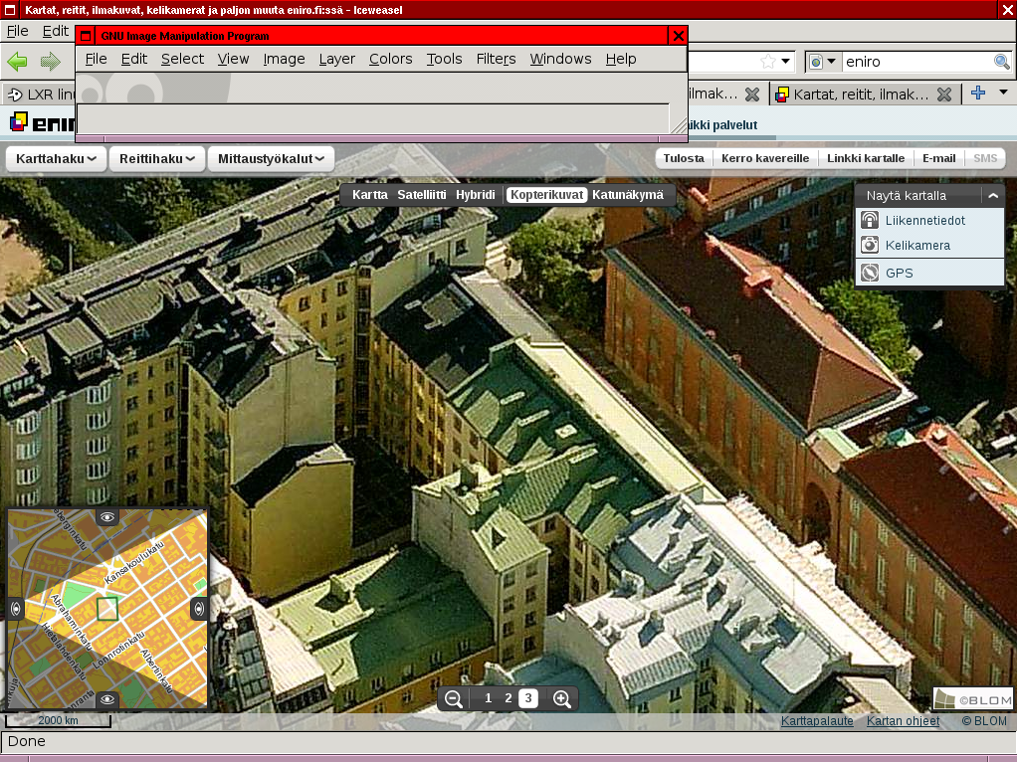This screenshot has height=762, width=1017.
Task: Switch map view to Satelliitti
Action: click(422, 195)
